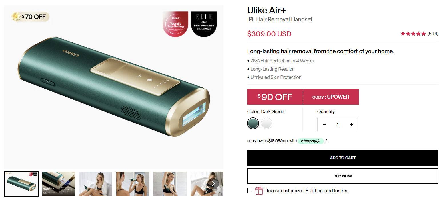Click the $70 OFF flower badge
The image size is (441, 198).
(x=30, y=17)
